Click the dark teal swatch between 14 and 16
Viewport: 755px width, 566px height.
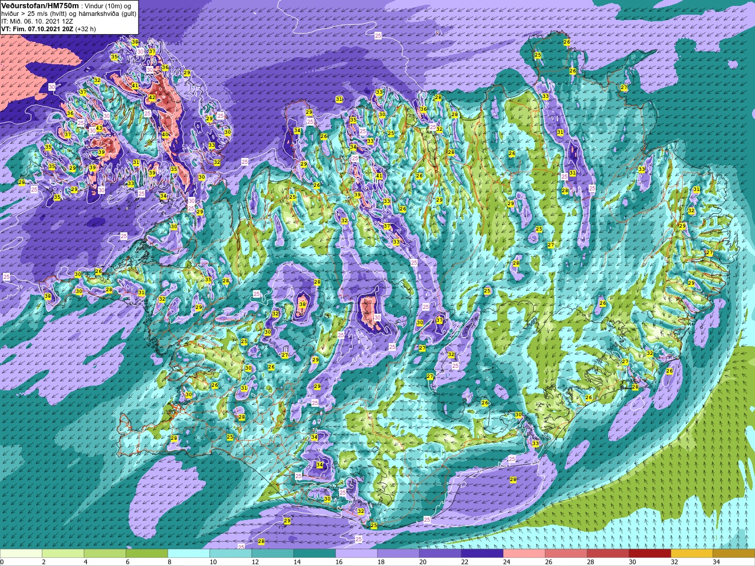click(314, 554)
